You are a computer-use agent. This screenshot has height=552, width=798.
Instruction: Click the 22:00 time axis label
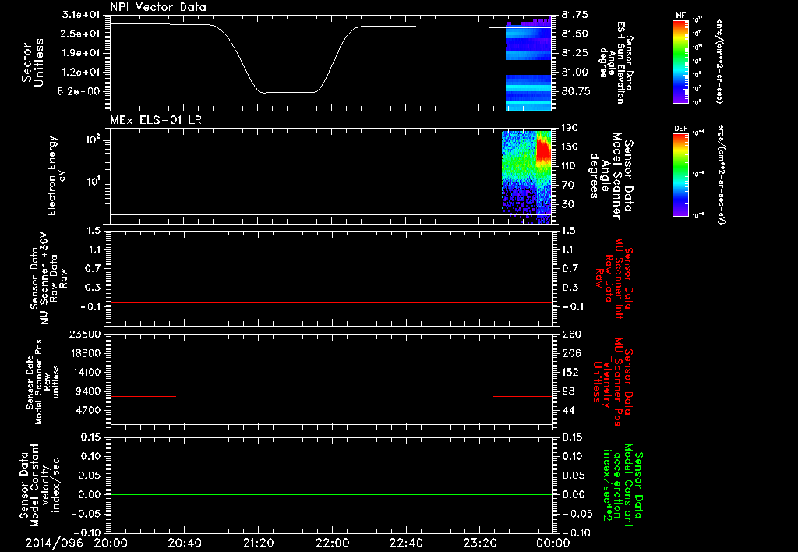pyautogui.click(x=331, y=543)
